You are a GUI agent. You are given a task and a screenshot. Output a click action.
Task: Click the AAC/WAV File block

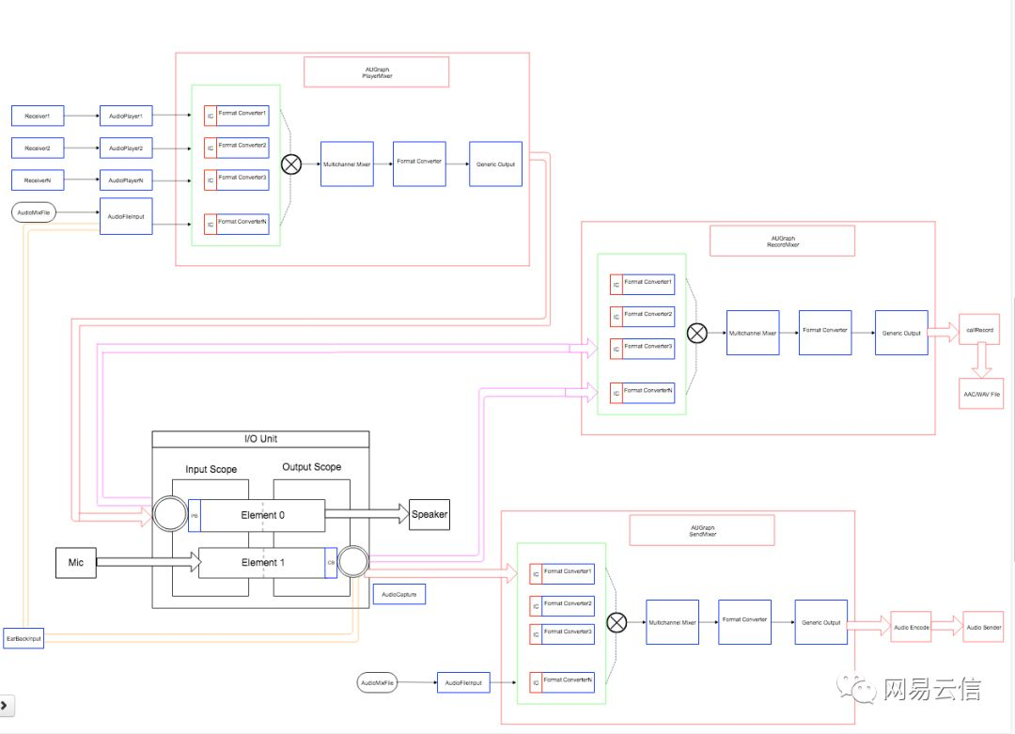981,394
